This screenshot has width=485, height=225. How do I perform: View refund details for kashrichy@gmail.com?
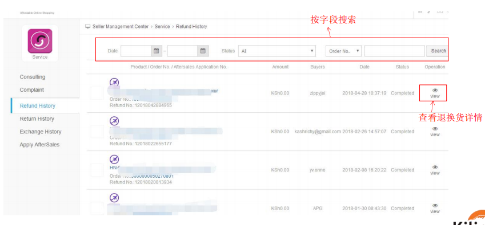(x=435, y=132)
